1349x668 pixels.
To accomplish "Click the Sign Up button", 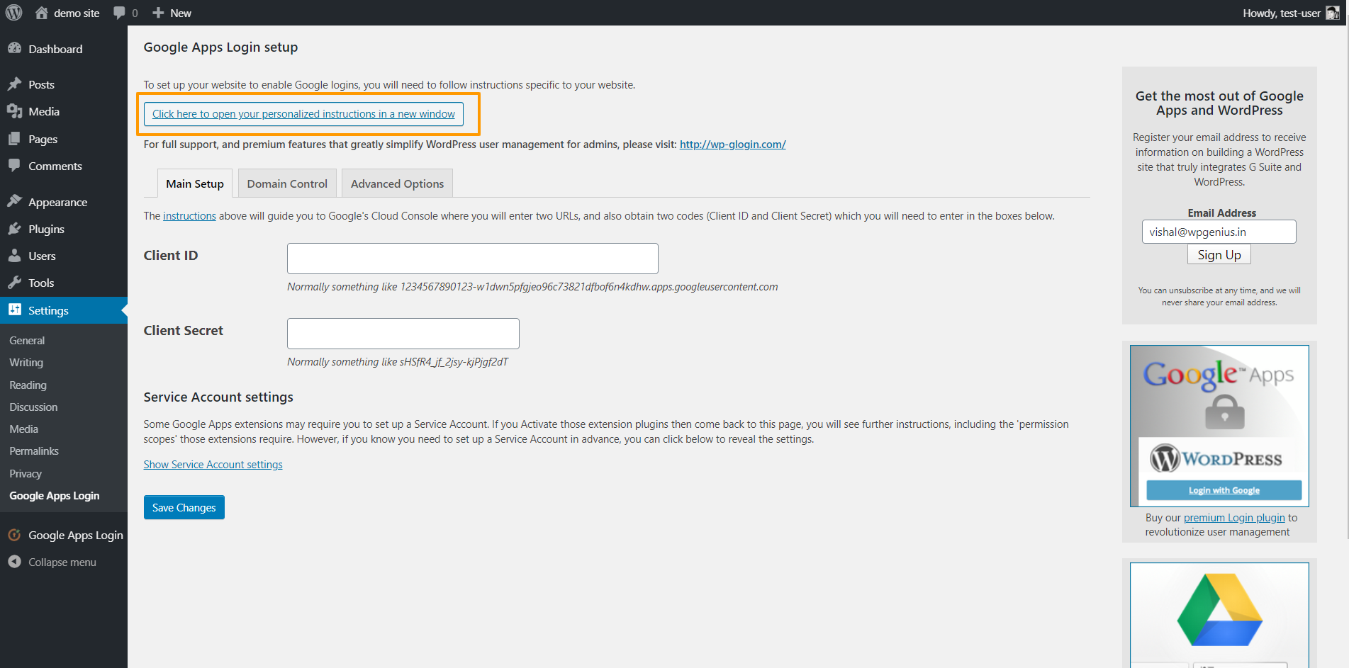I will 1219,254.
